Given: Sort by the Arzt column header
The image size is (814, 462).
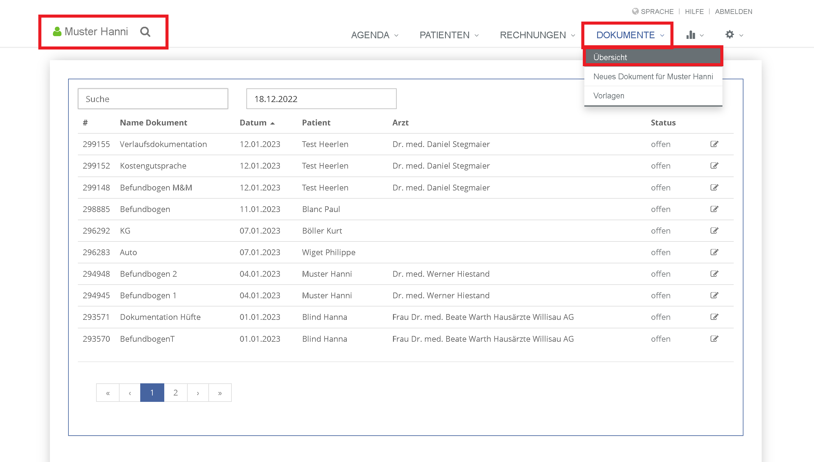Looking at the screenshot, I should click(400, 122).
